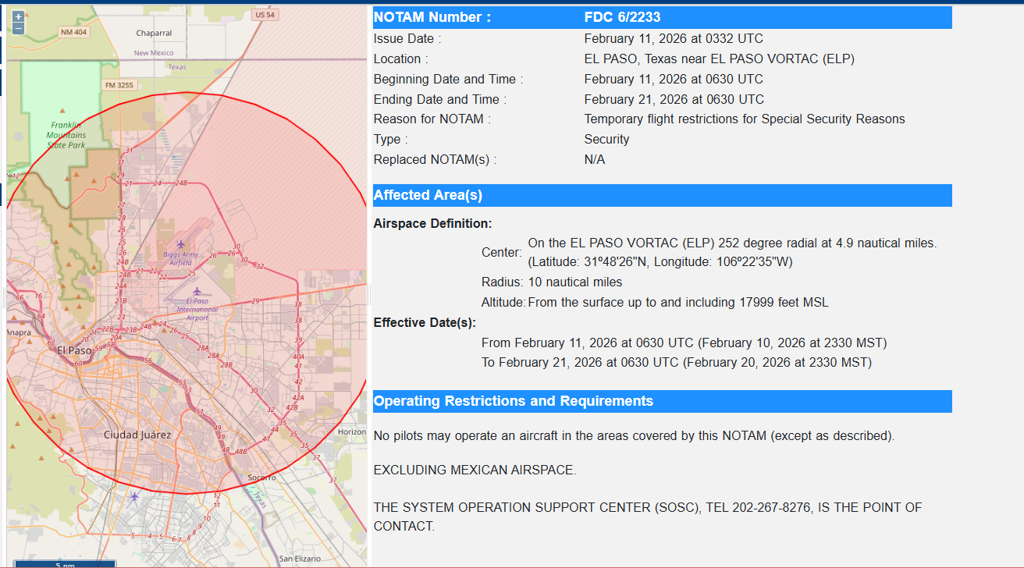
Task: Collapse map panel using right edge handle
Action: pos(369,296)
